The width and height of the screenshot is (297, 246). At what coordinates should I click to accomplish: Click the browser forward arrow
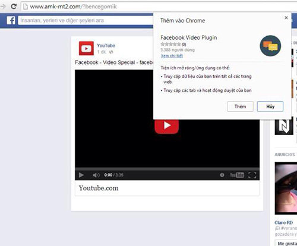click(x=3, y=7)
